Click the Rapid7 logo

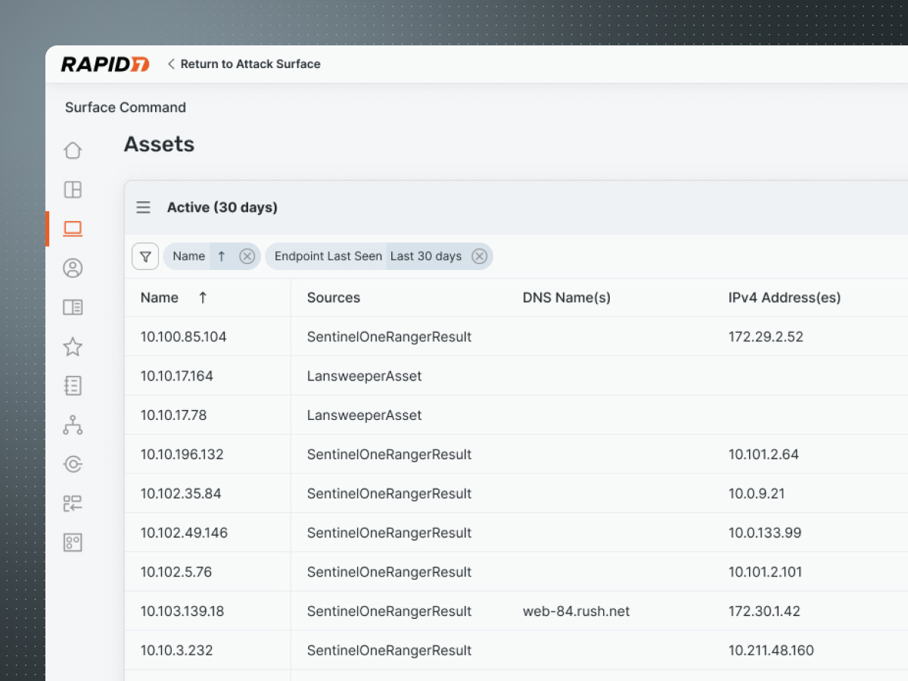105,64
